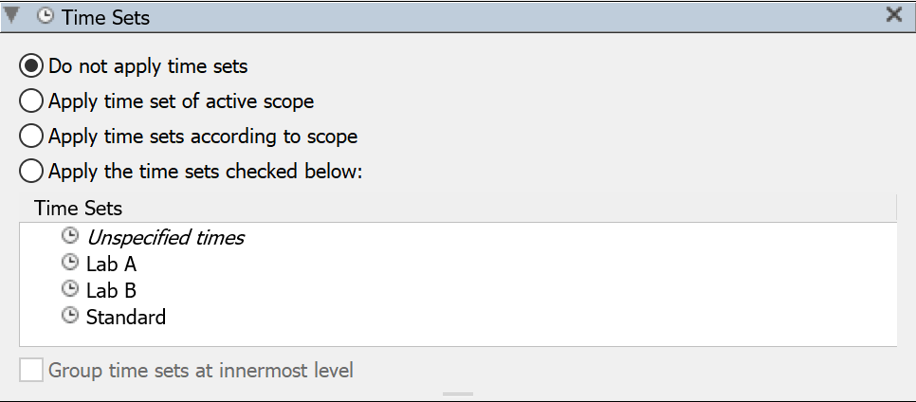Click the clock icon next to Unspecified times
Screen dimensions: 916x402
(69, 236)
